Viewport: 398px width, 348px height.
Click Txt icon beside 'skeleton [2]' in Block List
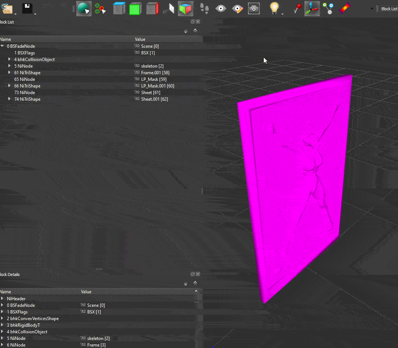137,65
